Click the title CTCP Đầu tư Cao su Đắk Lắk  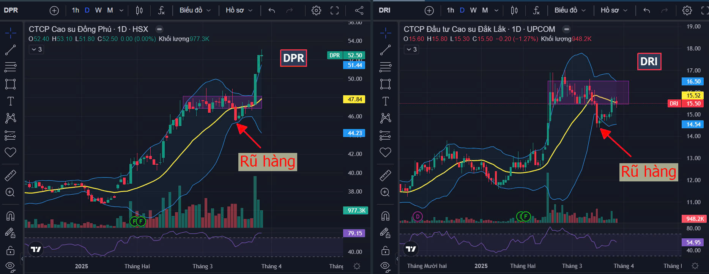455,29
